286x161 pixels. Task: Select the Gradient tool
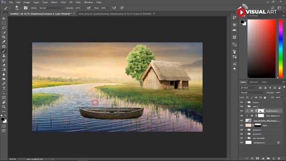(x=4, y=70)
